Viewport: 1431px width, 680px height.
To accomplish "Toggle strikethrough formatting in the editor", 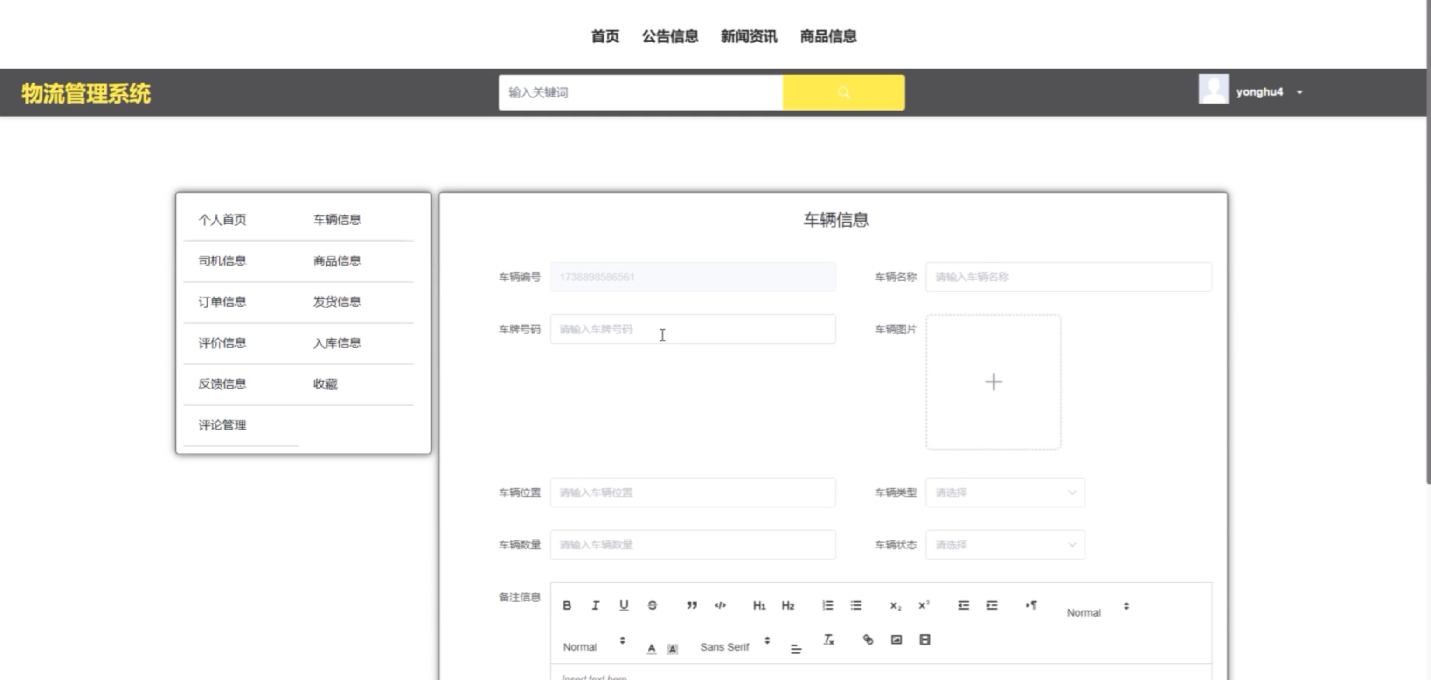I will 652,605.
